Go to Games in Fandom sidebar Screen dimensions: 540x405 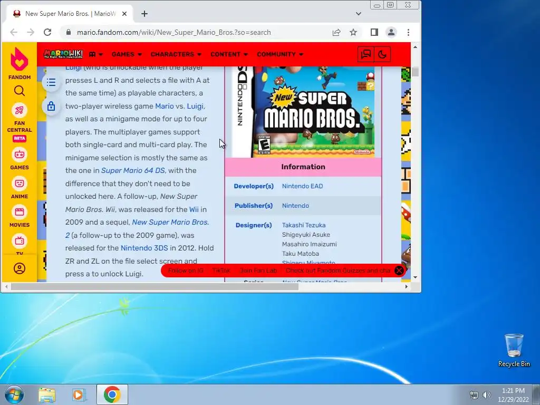coord(20,159)
